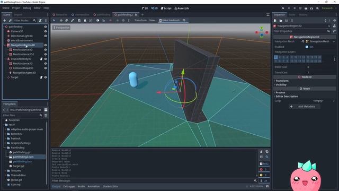
Task: Expand the Visibility section in the Inspector
Action: [x=281, y=85]
